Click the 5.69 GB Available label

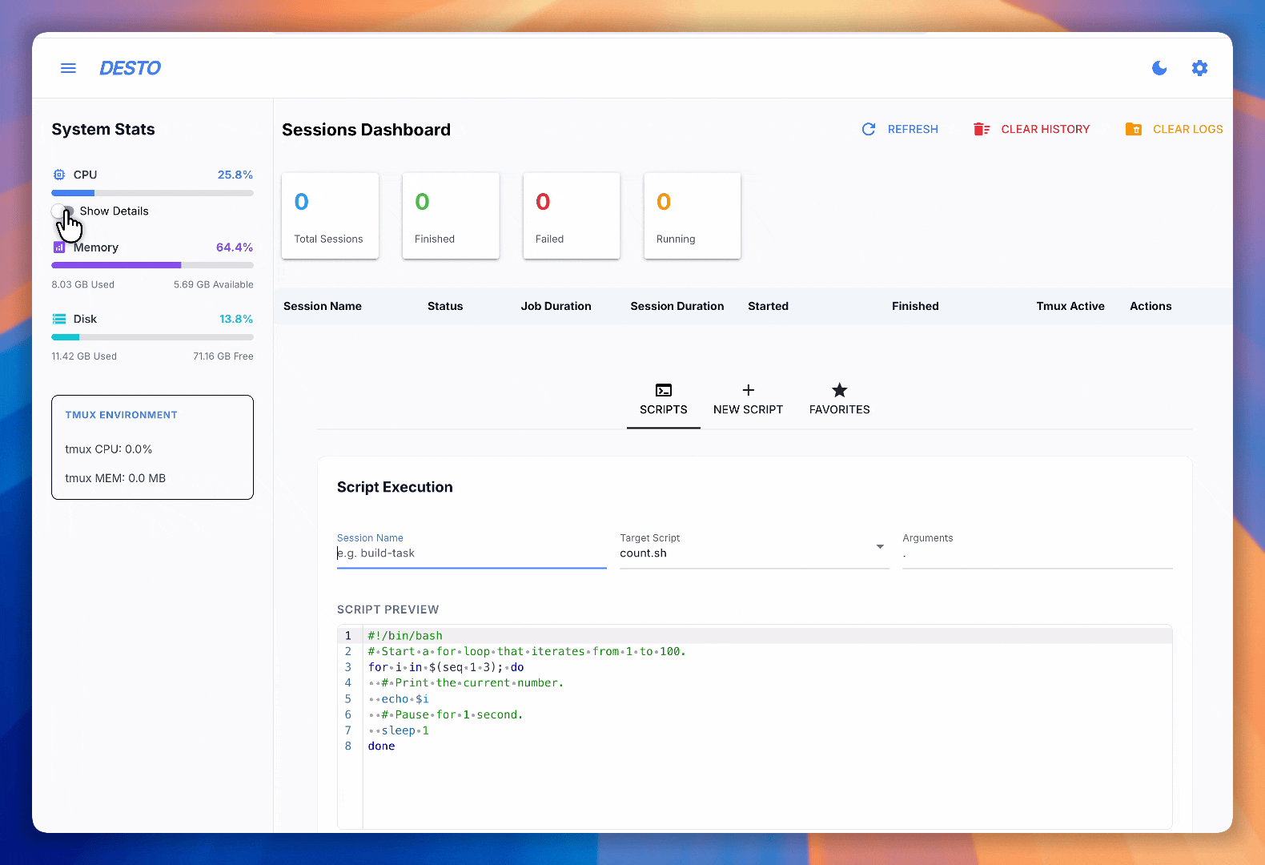(214, 284)
